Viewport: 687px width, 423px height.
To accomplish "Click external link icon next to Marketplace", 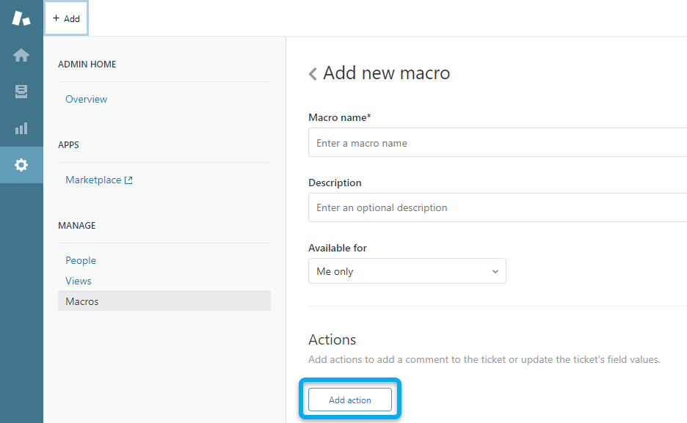I will pyautogui.click(x=128, y=180).
